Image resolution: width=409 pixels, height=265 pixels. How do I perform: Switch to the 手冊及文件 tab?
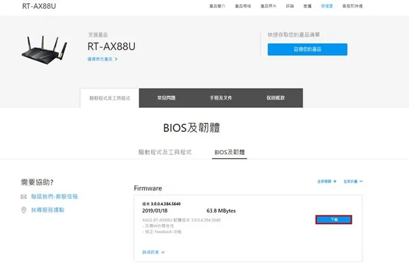(x=221, y=98)
